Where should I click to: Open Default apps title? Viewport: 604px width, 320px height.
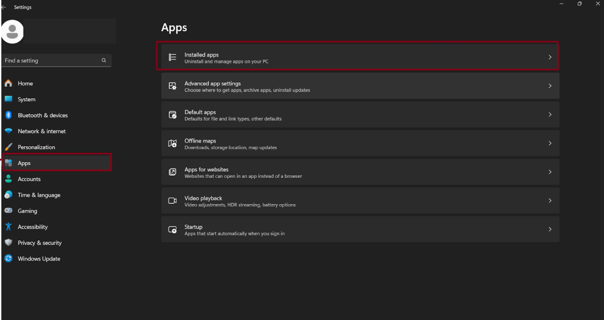200,112
